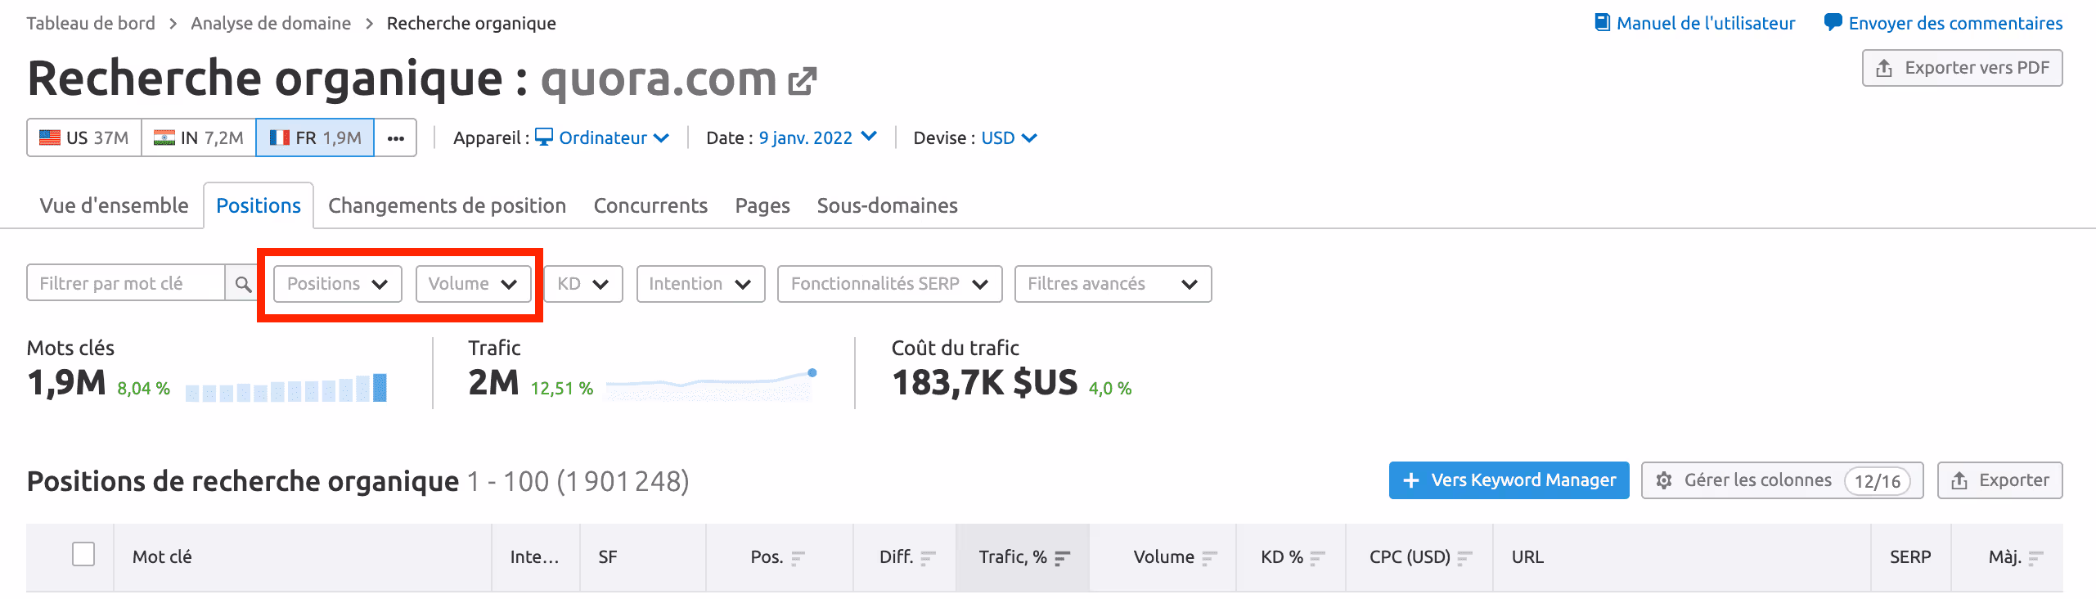
Task: Click the more countries ellipsis button
Action: (396, 137)
